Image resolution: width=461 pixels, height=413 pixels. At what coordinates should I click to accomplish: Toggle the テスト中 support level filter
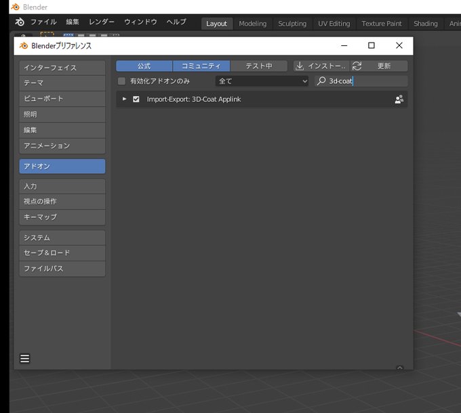click(259, 66)
